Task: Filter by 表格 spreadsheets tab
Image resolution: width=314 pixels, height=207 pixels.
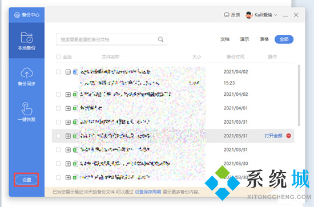Action: [264, 39]
